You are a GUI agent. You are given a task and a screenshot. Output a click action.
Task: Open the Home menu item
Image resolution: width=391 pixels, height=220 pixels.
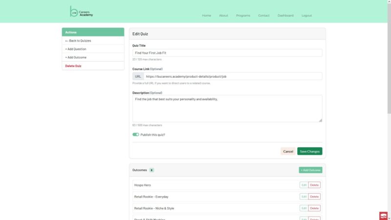pos(206,16)
